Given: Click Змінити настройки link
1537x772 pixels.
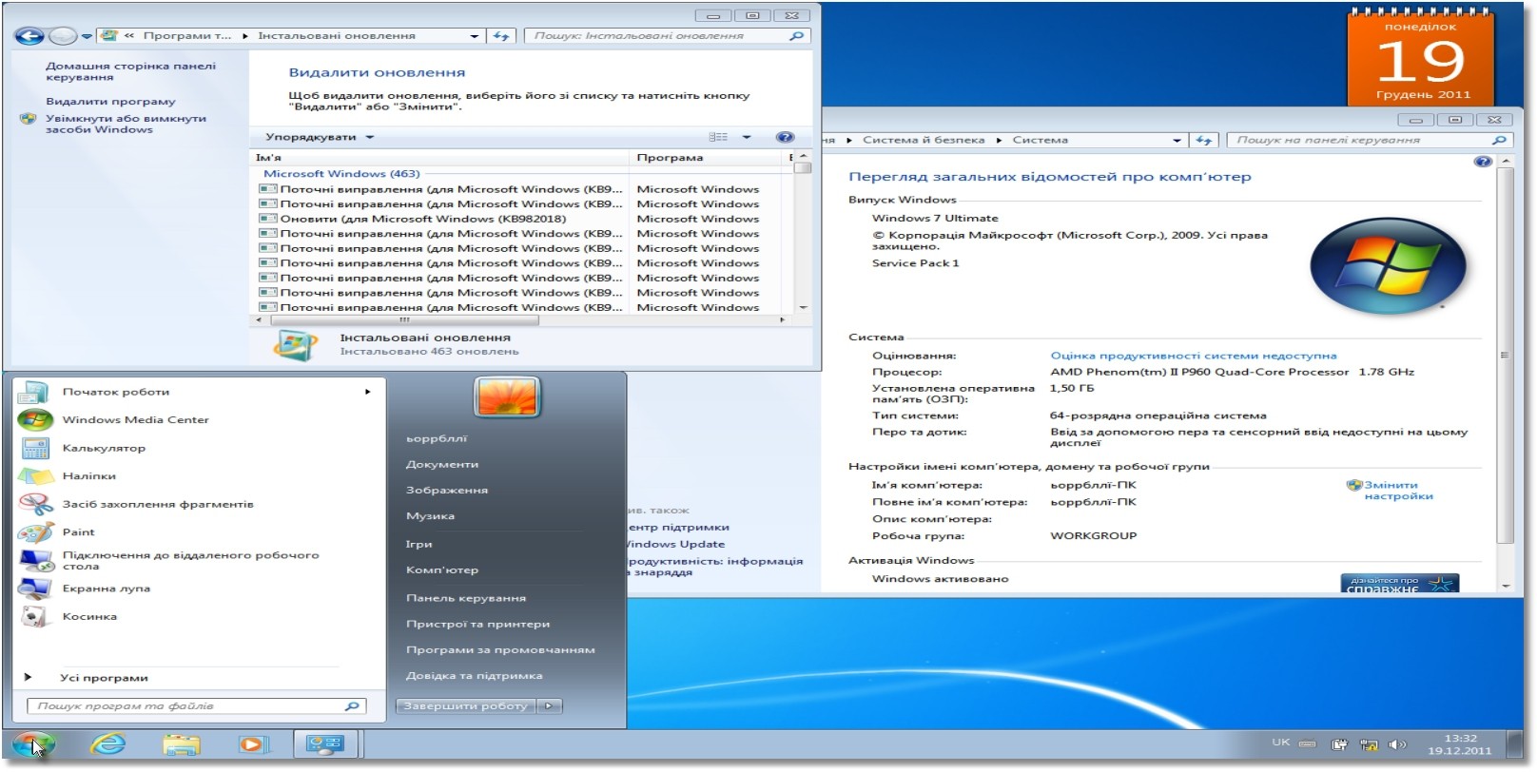Looking at the screenshot, I should (x=1398, y=491).
